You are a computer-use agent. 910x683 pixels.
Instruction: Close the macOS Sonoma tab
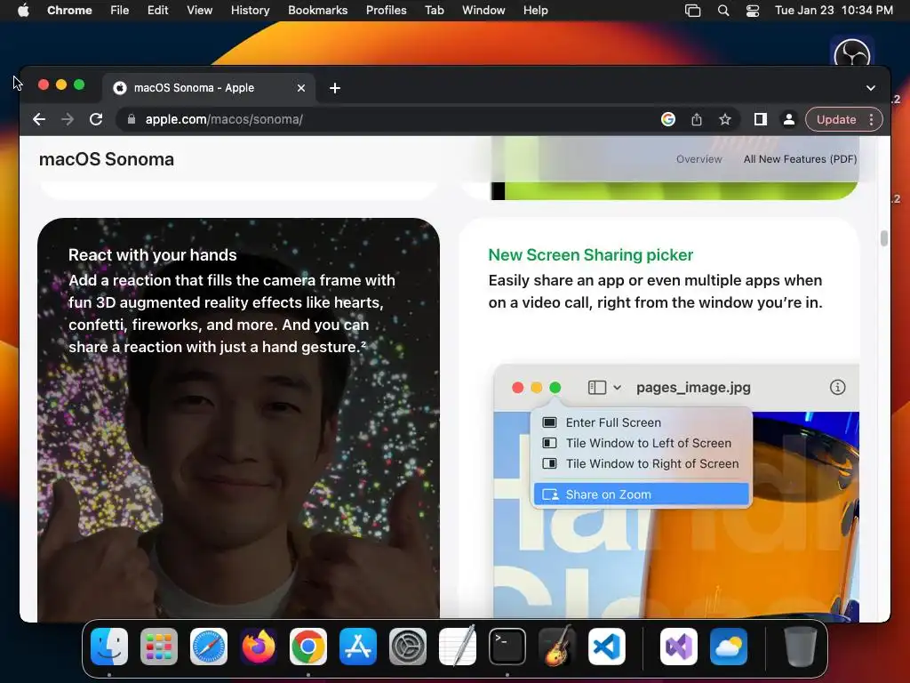point(301,88)
